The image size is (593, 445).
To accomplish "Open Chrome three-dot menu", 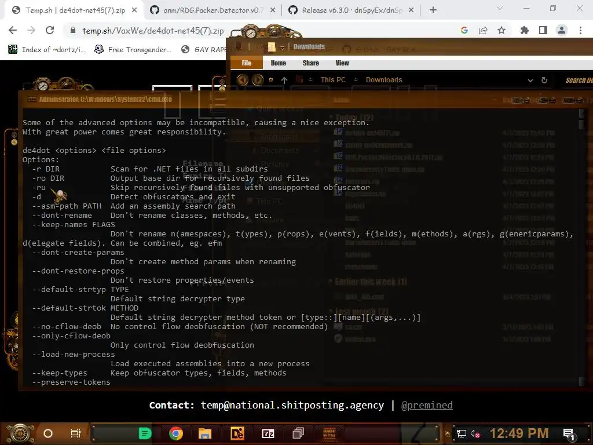I will point(580,30).
